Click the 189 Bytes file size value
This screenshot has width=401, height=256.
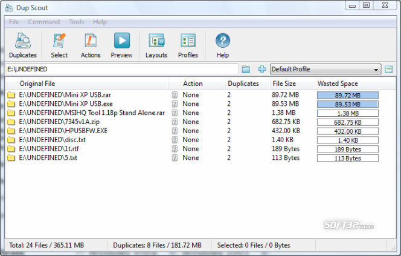(286, 149)
